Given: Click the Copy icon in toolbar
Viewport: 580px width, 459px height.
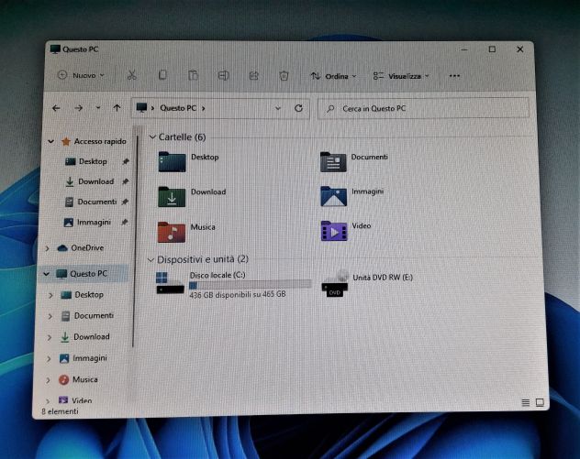Looking at the screenshot, I should point(162,75).
